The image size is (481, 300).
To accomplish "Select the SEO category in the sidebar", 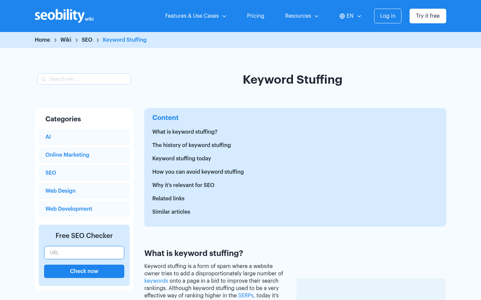I will pos(84,173).
